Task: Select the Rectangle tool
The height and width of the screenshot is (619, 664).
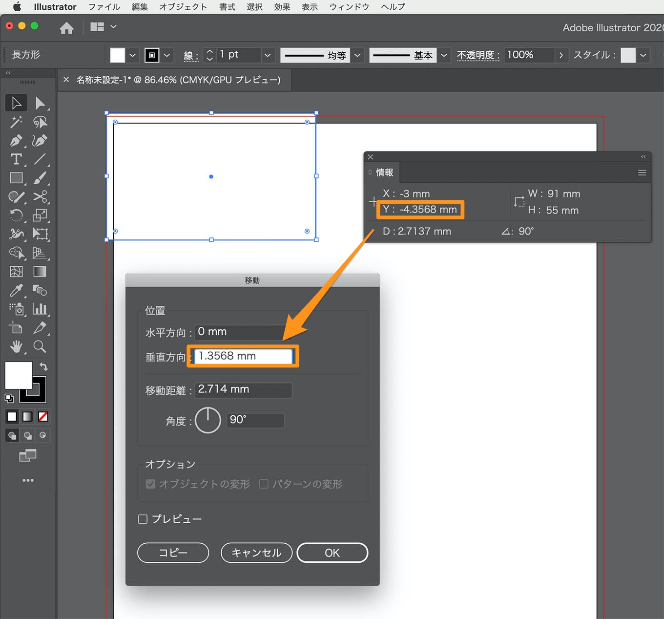Action: point(16,178)
